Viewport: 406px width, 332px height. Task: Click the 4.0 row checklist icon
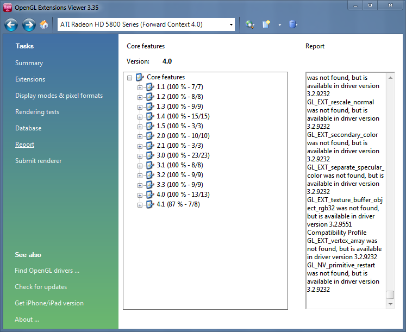(150, 195)
